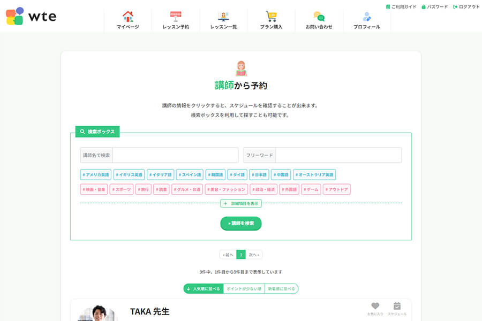Image resolution: width=482 pixels, height=321 pixels.
Task: Open TAKA 先生's スケジュール calendar icon
Action: tap(397, 306)
